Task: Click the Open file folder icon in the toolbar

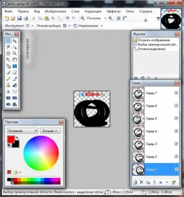Action: coord(13,18)
